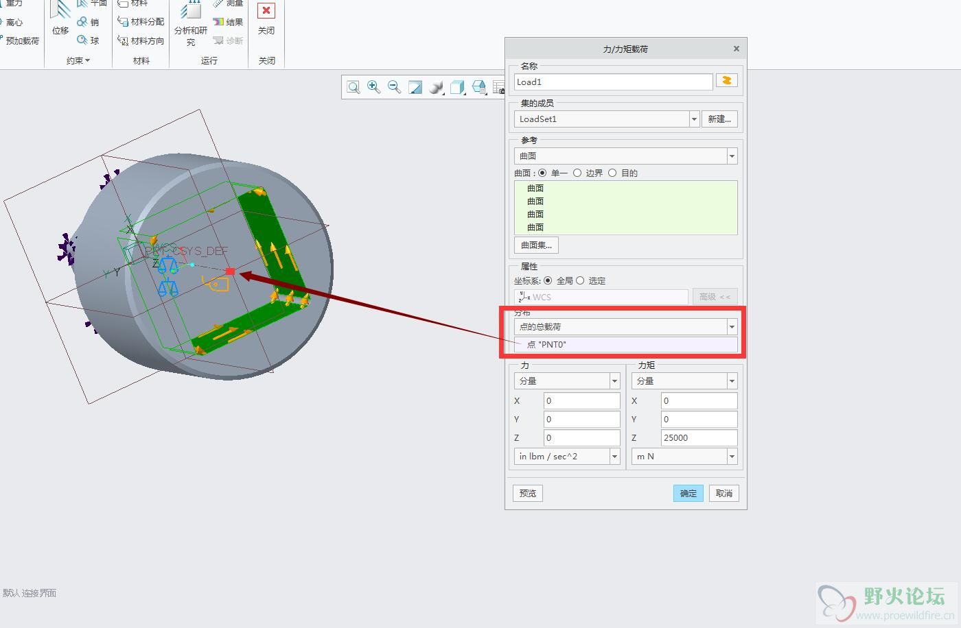Close the 力/力矩载荷 dialog with X

point(737,49)
